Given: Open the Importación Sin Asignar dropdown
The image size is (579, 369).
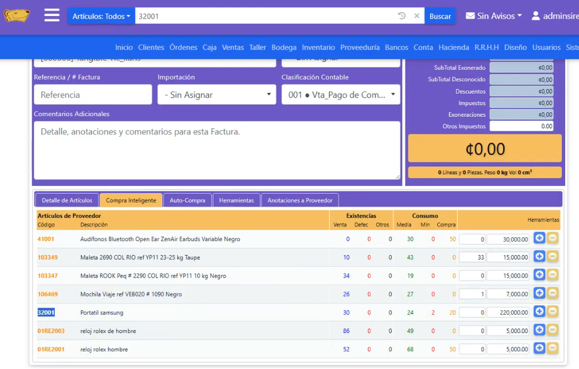Looking at the screenshot, I should pyautogui.click(x=217, y=95).
